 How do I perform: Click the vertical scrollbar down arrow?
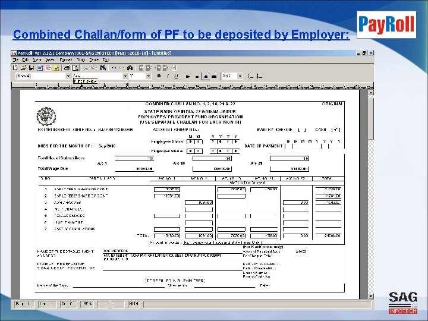click(x=371, y=296)
